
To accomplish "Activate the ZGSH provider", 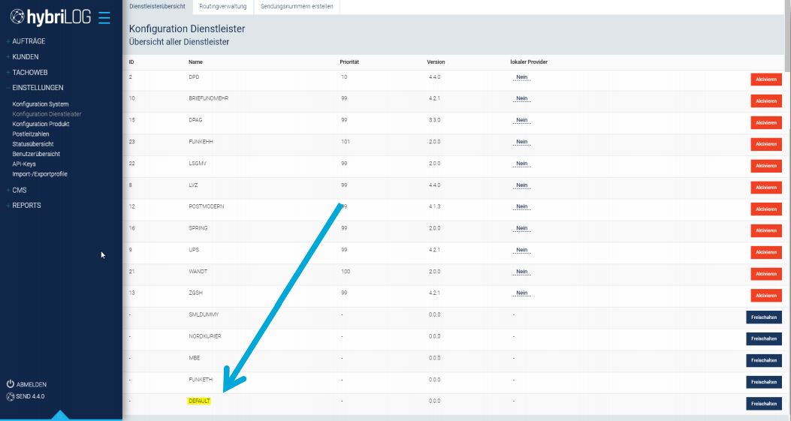I will click(765, 296).
